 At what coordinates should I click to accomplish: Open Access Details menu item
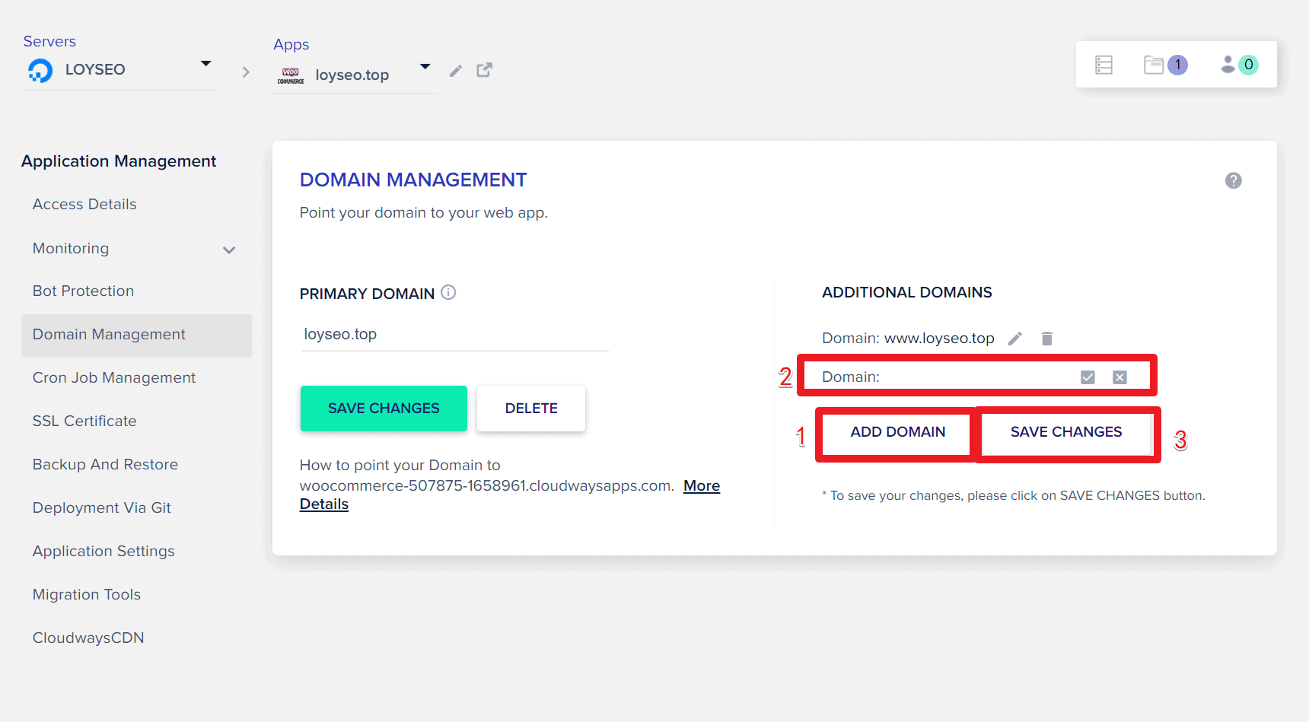click(84, 205)
